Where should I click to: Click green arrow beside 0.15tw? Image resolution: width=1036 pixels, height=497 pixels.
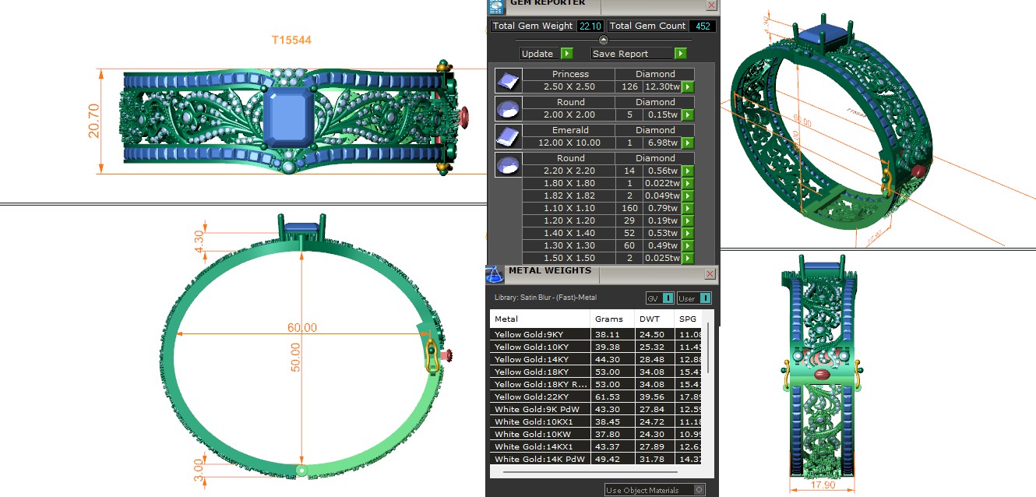pyautogui.click(x=688, y=115)
